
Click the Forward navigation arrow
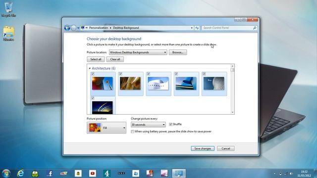pos(74,28)
